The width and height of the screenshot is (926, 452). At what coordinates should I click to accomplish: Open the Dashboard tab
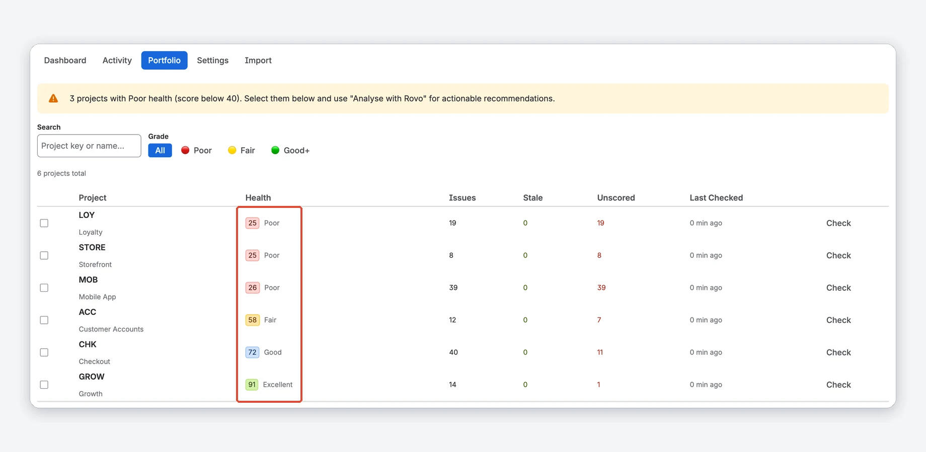point(65,60)
